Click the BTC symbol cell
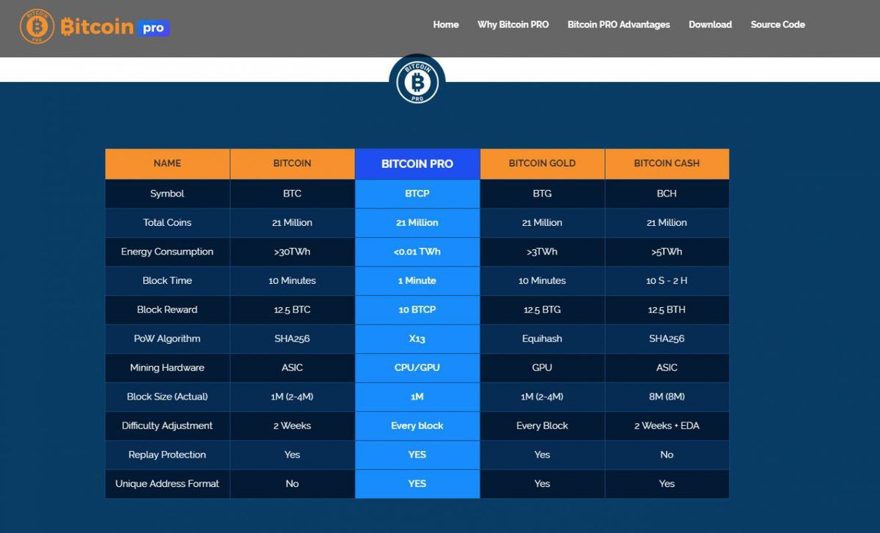This screenshot has height=533, width=880. [293, 194]
